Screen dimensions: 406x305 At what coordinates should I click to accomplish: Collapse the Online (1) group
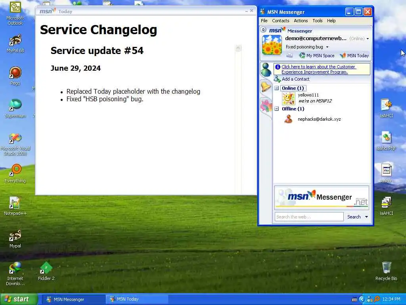[276, 88]
